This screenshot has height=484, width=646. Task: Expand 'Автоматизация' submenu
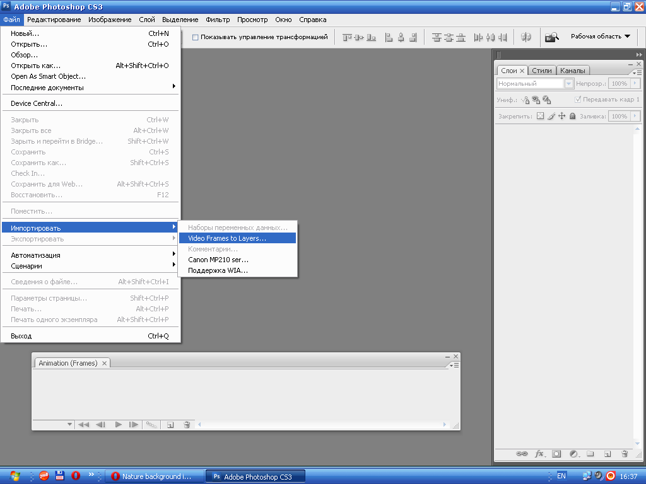[90, 255]
